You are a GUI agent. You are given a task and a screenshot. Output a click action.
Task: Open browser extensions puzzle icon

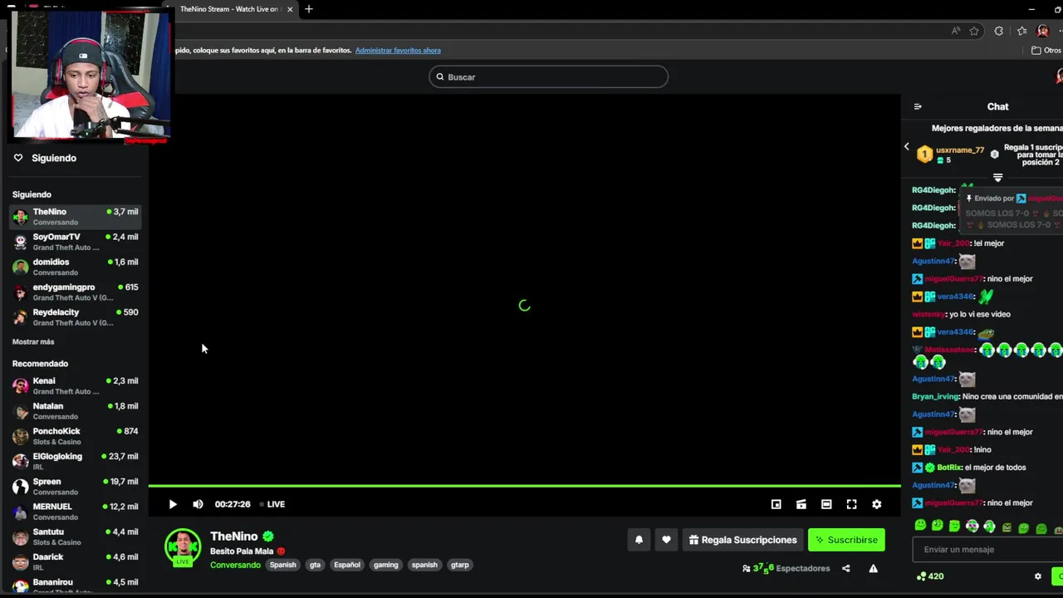998,32
